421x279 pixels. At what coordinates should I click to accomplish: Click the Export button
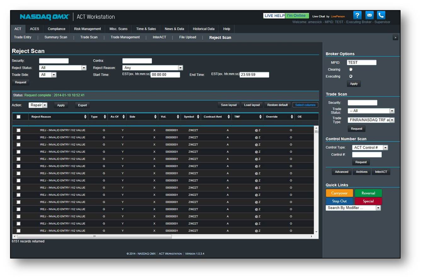[x=82, y=105]
